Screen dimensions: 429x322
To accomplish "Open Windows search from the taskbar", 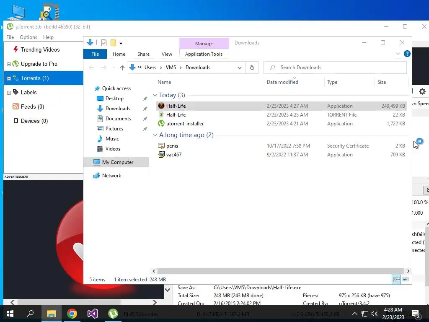I will [x=30, y=314].
